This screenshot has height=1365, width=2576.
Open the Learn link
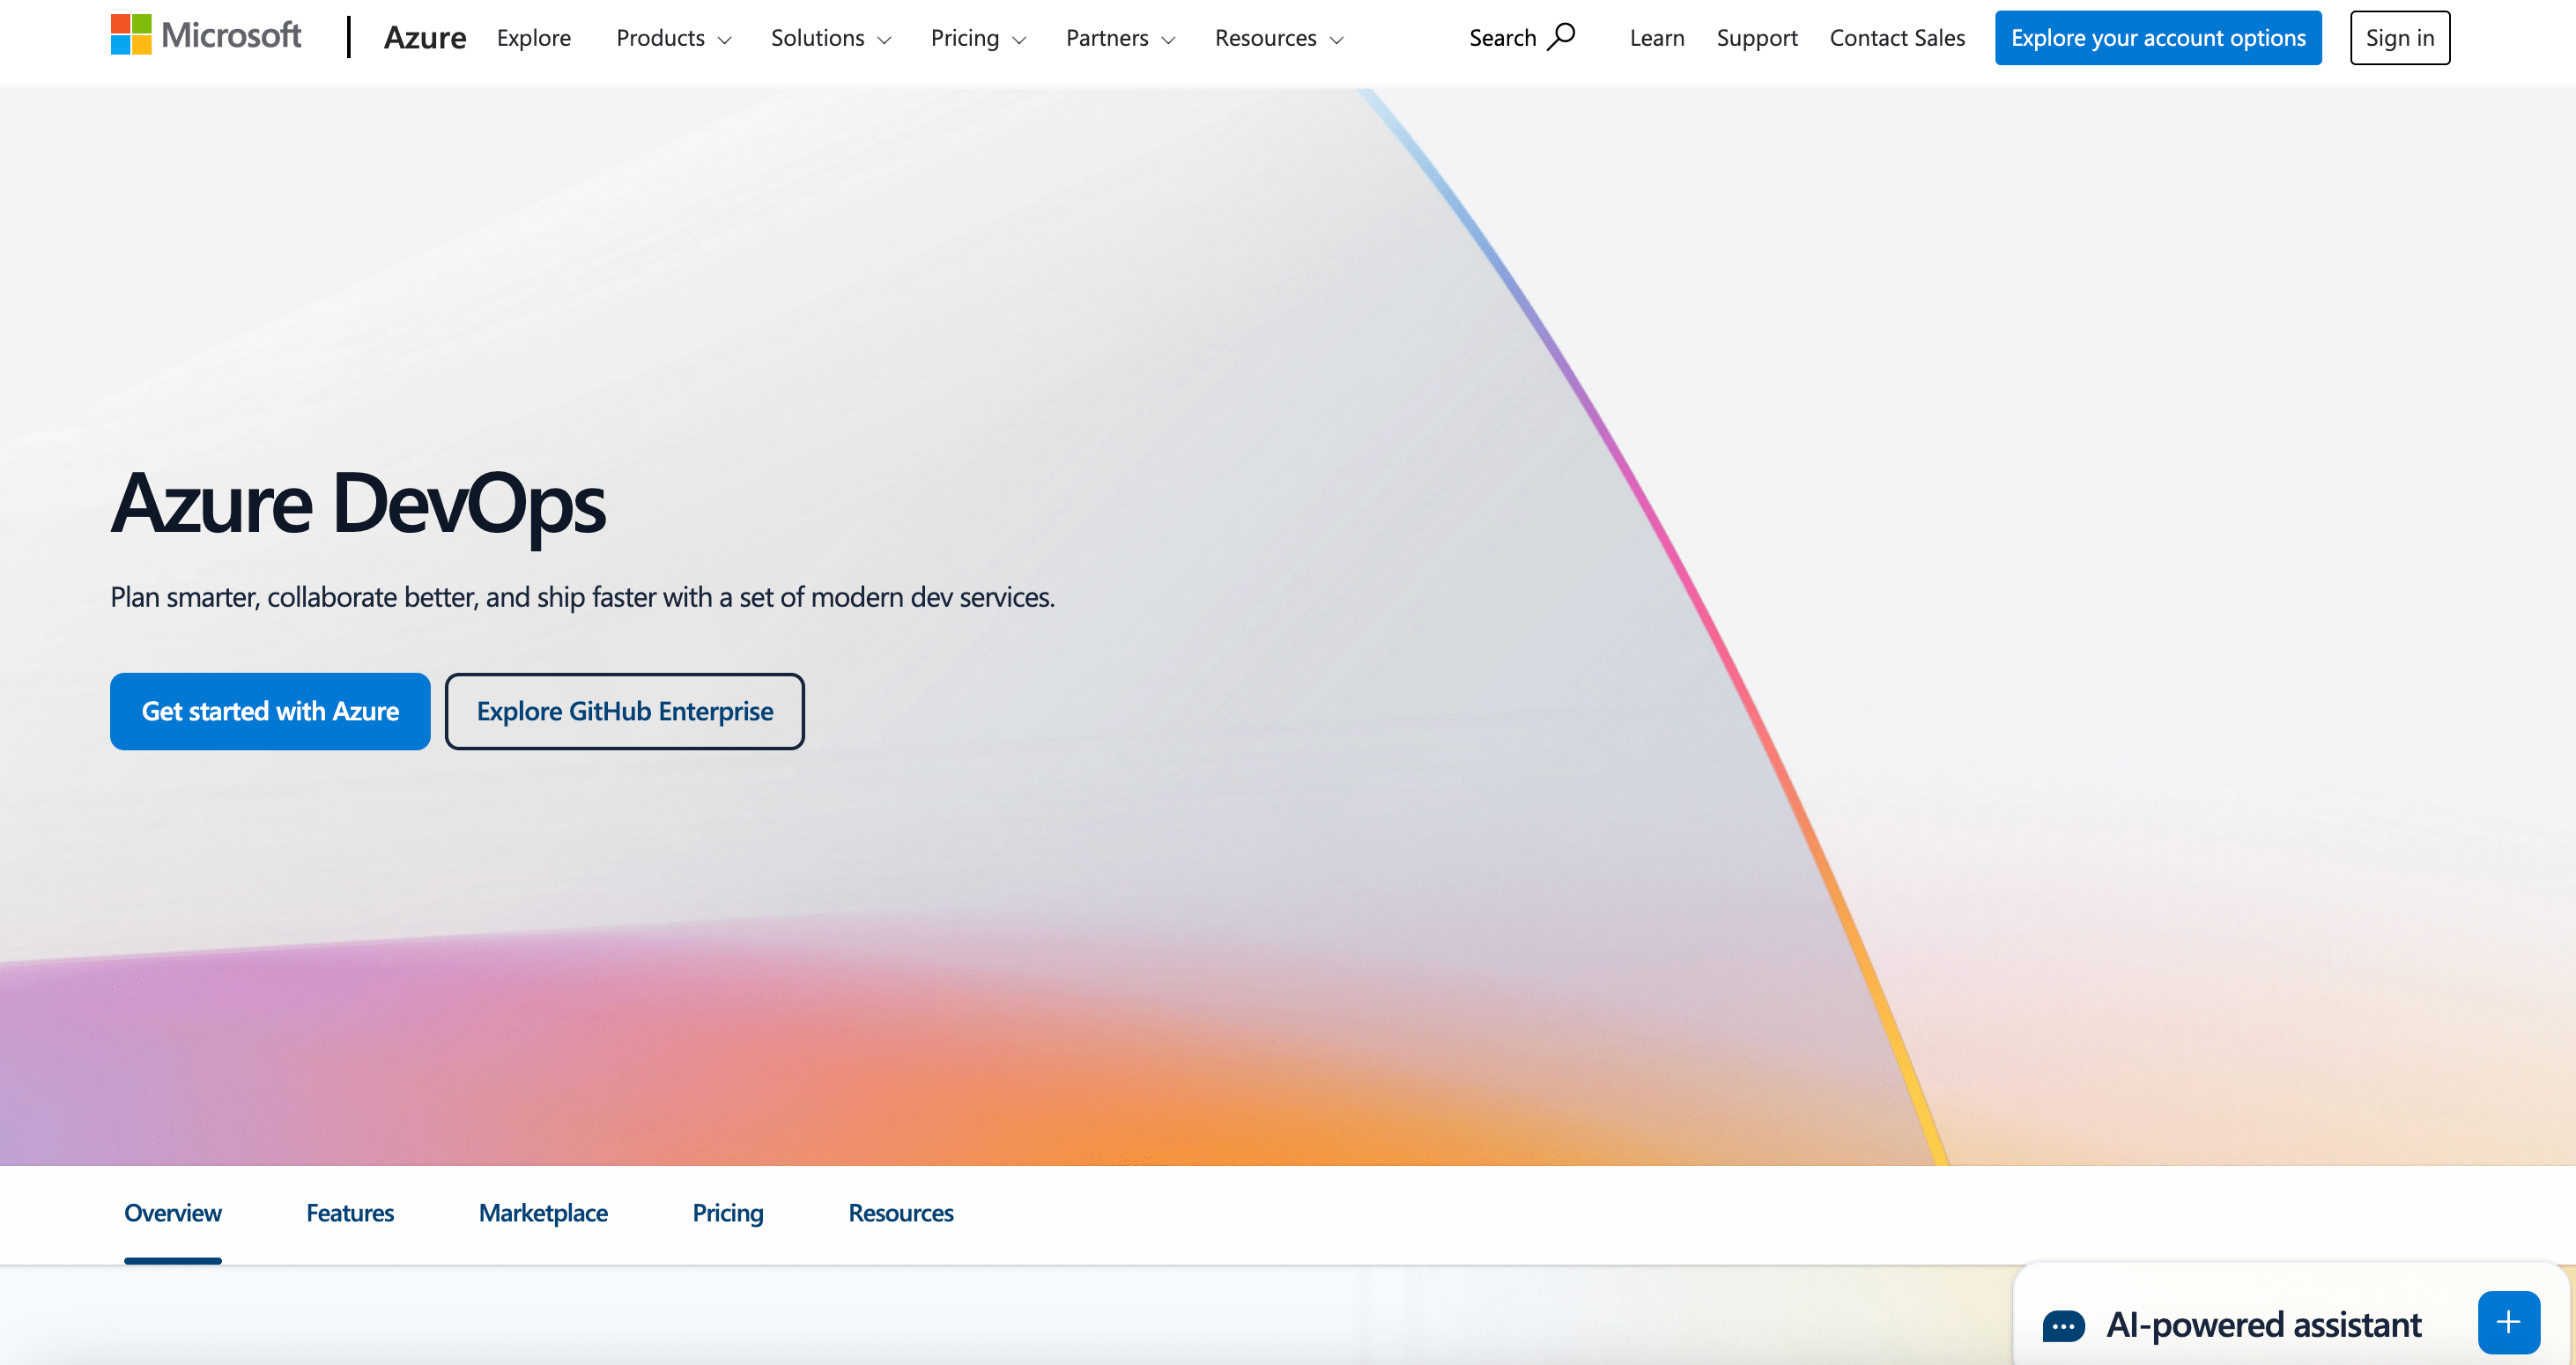pyautogui.click(x=1656, y=38)
